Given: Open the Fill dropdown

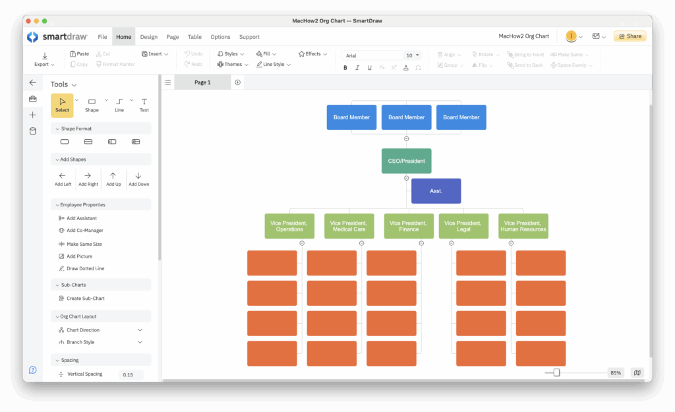Looking at the screenshot, I should 266,54.
